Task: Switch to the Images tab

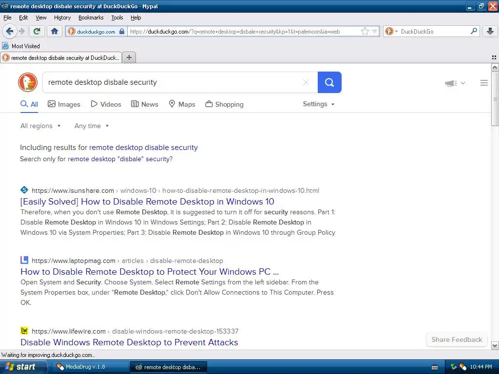Action: [x=64, y=104]
